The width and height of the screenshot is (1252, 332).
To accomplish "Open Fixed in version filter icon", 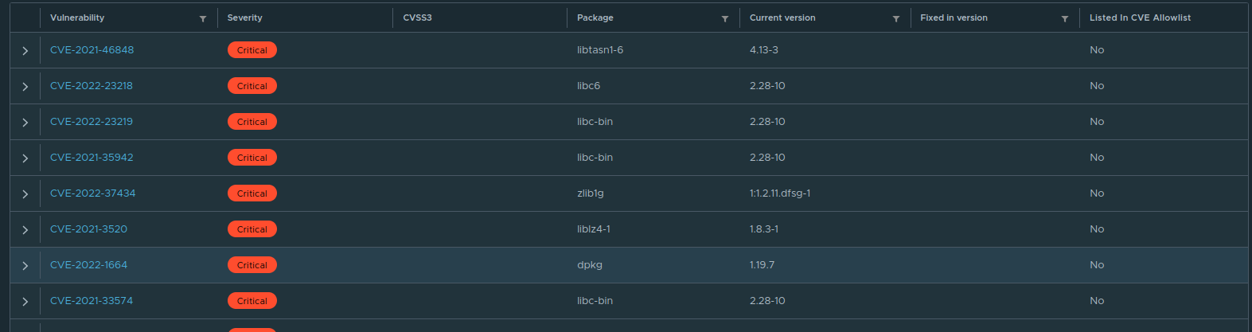I will coord(1065,19).
